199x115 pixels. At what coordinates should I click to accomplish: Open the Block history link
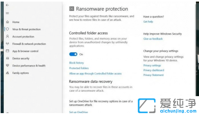[76, 63]
